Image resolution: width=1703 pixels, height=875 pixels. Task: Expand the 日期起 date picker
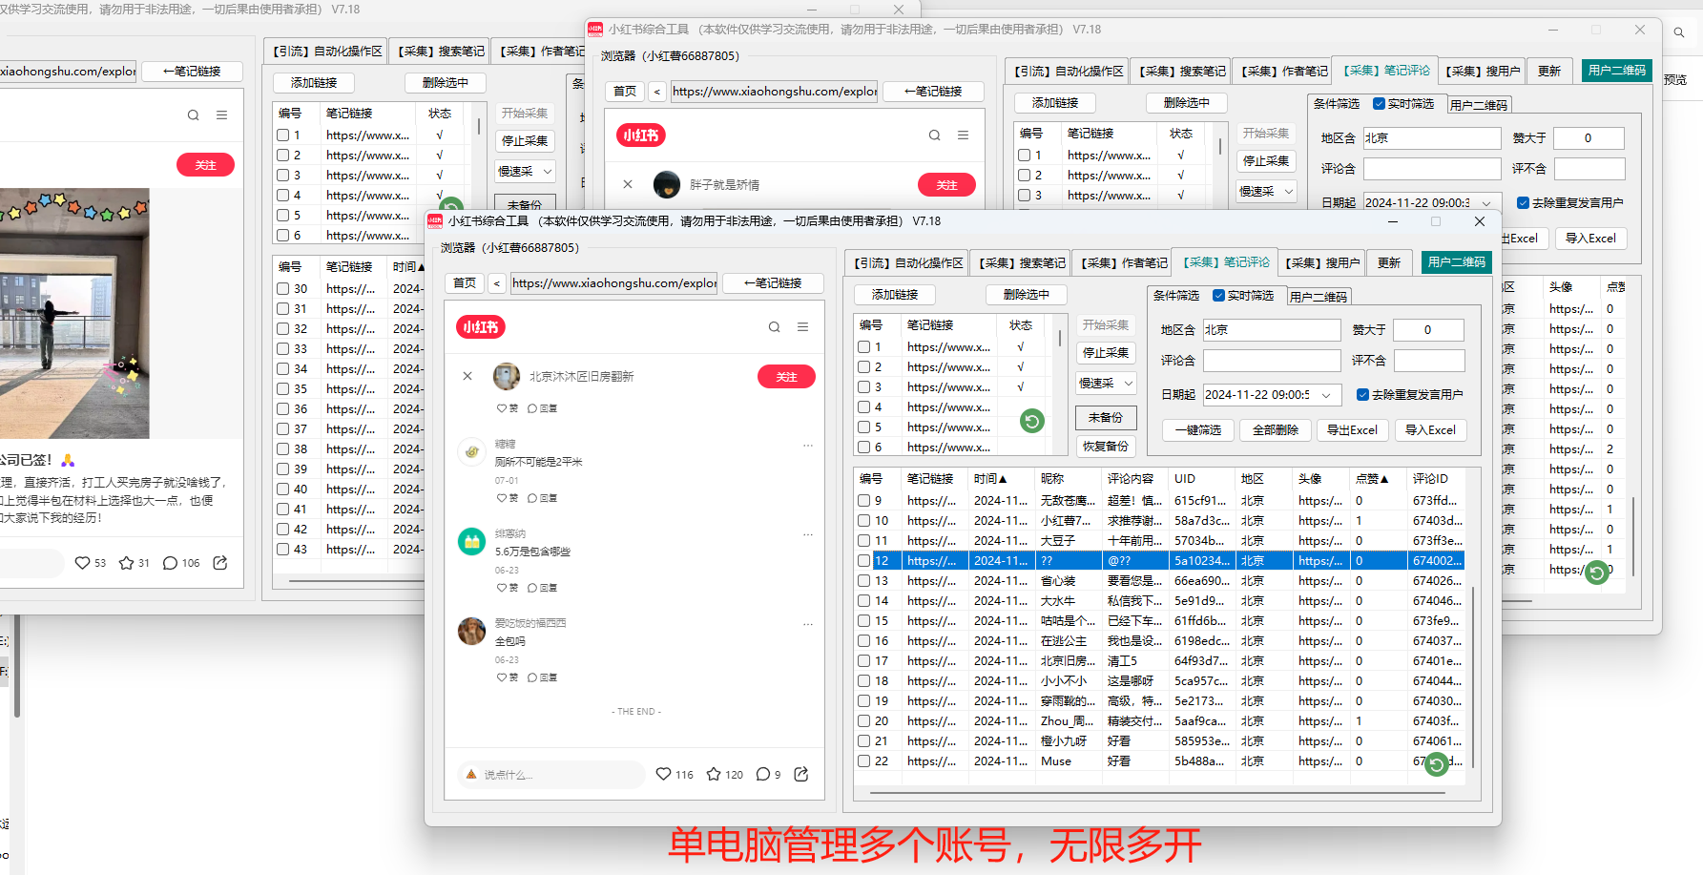pos(1326,394)
